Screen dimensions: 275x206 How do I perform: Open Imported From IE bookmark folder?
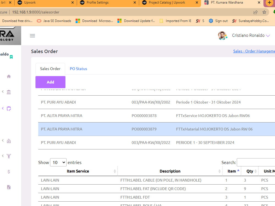175,21
